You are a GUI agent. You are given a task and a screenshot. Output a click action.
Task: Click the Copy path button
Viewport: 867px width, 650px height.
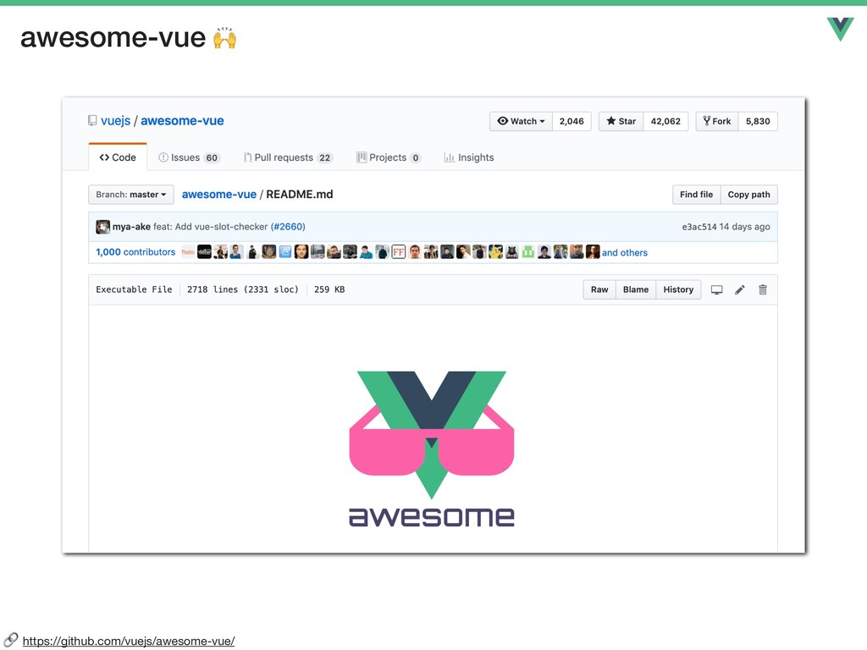pyautogui.click(x=748, y=195)
